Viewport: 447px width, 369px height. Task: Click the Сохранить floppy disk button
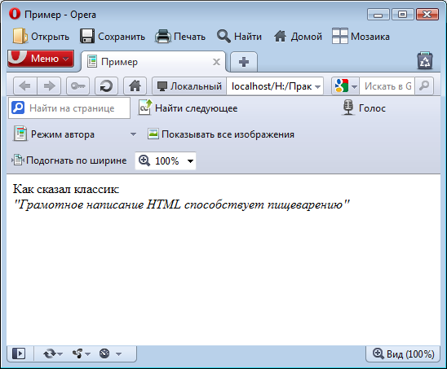tap(112, 37)
